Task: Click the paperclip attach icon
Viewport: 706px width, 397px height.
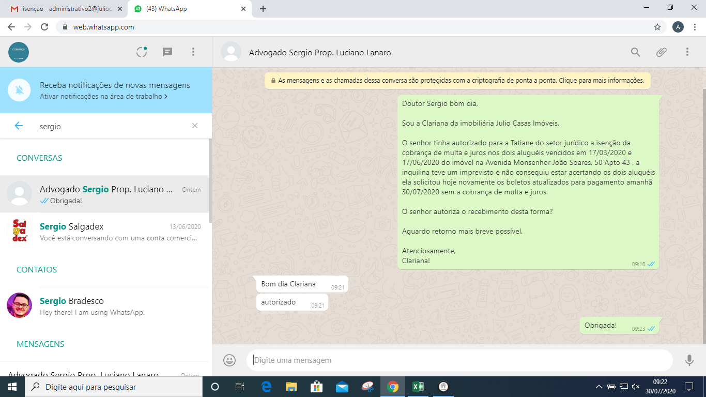Action: (x=661, y=52)
